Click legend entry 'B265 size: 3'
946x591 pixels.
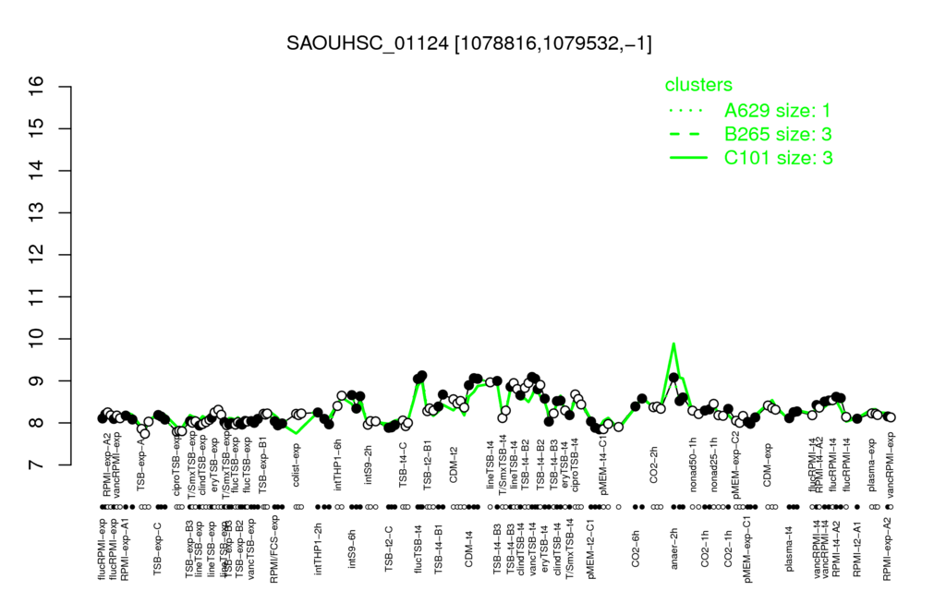click(x=778, y=134)
